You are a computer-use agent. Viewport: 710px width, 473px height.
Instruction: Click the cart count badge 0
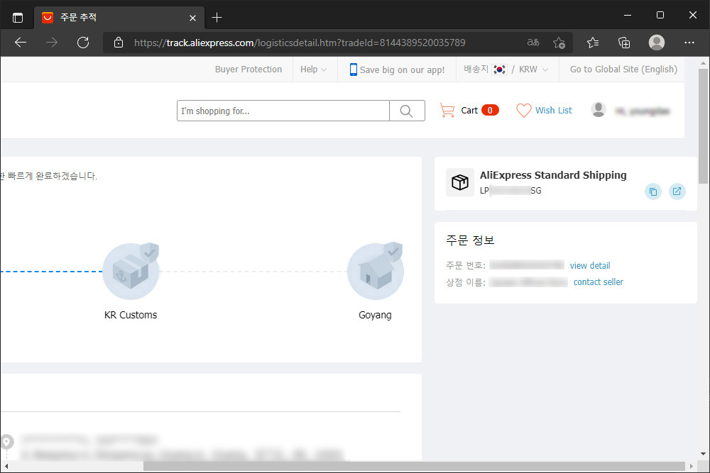490,111
